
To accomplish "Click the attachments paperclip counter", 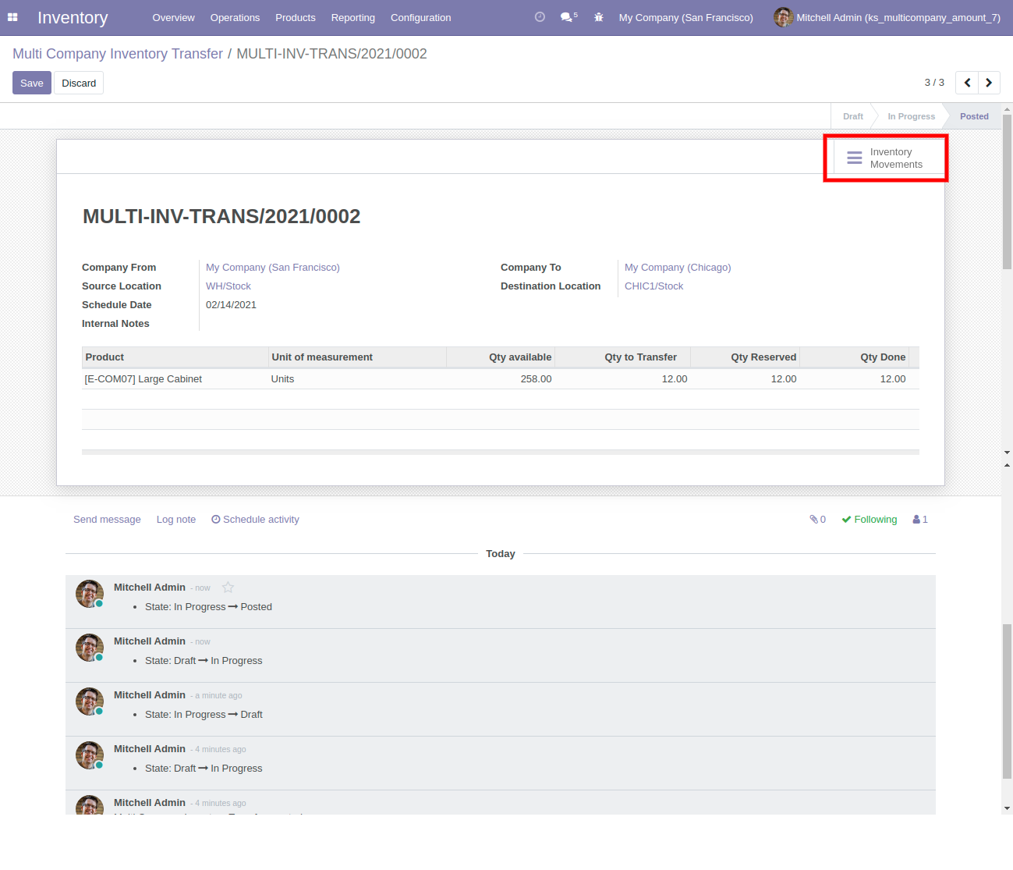I will pyautogui.click(x=817, y=520).
